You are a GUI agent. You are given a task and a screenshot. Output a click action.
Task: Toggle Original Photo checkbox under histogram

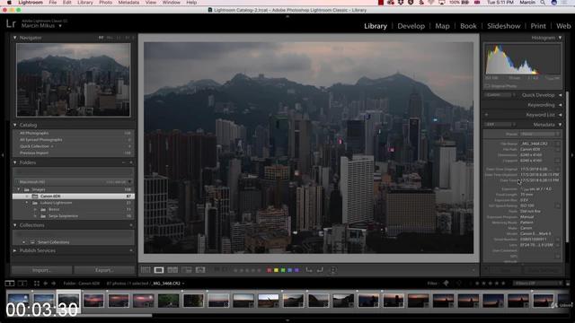[x=487, y=86]
